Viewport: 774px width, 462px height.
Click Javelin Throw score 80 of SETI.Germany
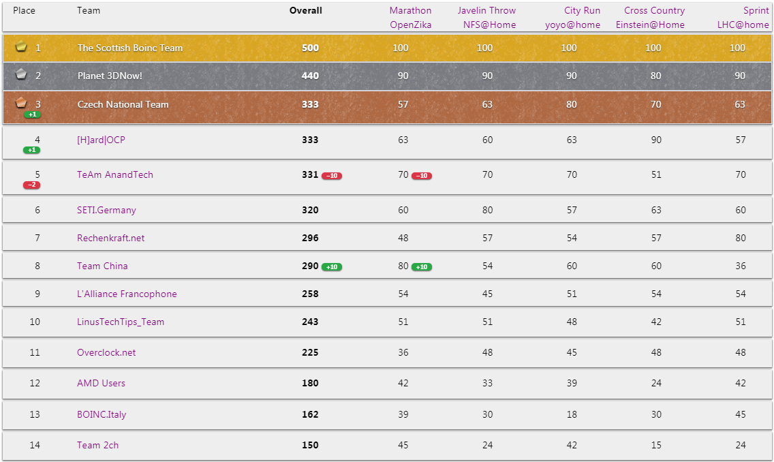[487, 211]
